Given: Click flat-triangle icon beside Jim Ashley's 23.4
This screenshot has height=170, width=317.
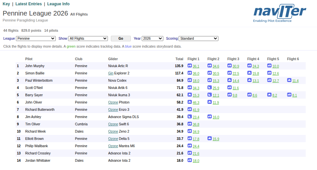Looking at the screenshot, I should (190, 117).
